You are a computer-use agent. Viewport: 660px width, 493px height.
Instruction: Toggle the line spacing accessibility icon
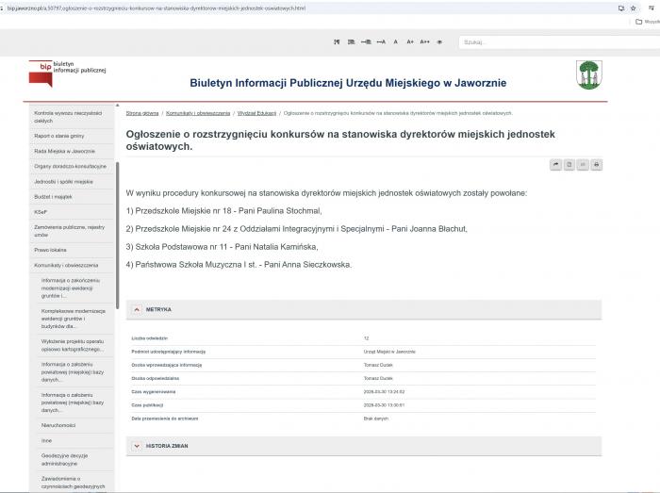352,42
